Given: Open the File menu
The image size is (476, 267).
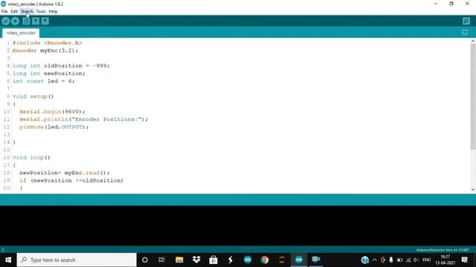Looking at the screenshot, I should click(x=4, y=12).
